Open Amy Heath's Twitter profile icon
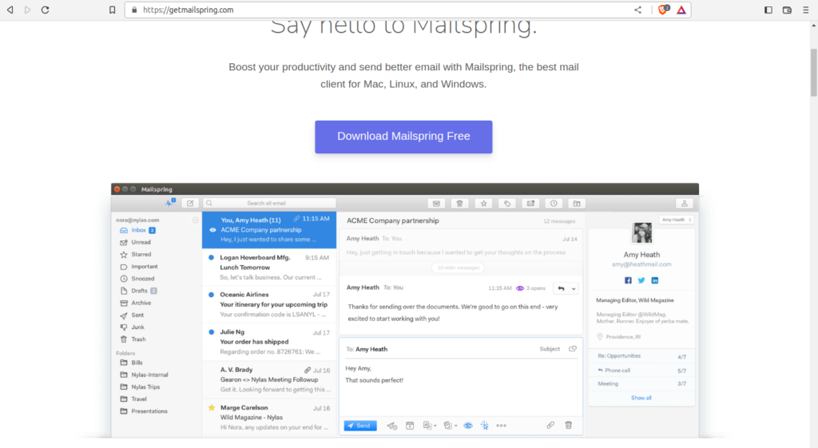 [641, 280]
